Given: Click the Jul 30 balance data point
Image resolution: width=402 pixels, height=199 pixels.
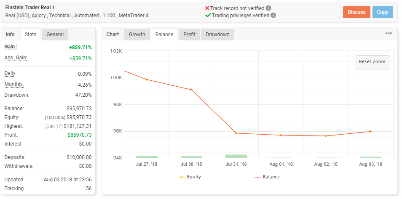Looking at the screenshot, I should [x=191, y=90].
